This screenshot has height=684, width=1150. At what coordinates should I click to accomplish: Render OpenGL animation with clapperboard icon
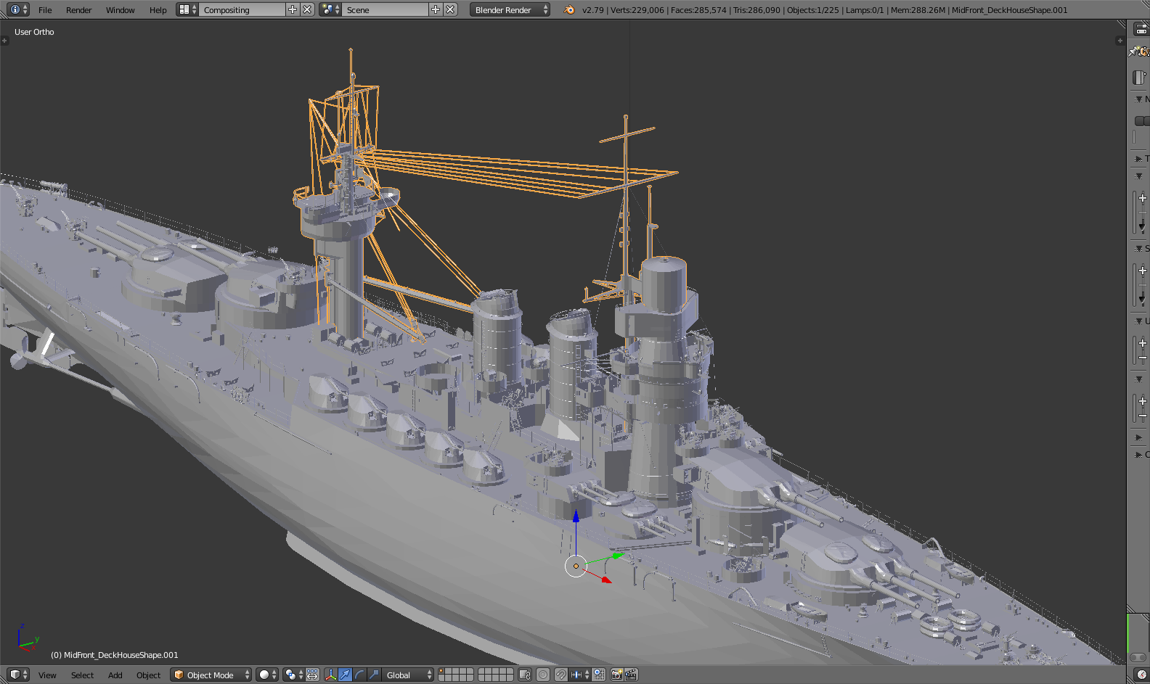(631, 675)
